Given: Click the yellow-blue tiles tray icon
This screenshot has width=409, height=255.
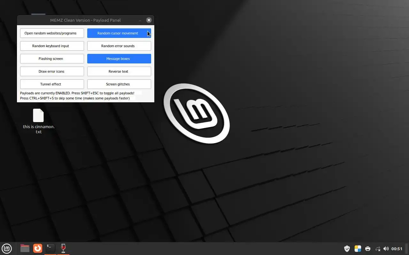Looking at the screenshot, I should pyautogui.click(x=358, y=249).
